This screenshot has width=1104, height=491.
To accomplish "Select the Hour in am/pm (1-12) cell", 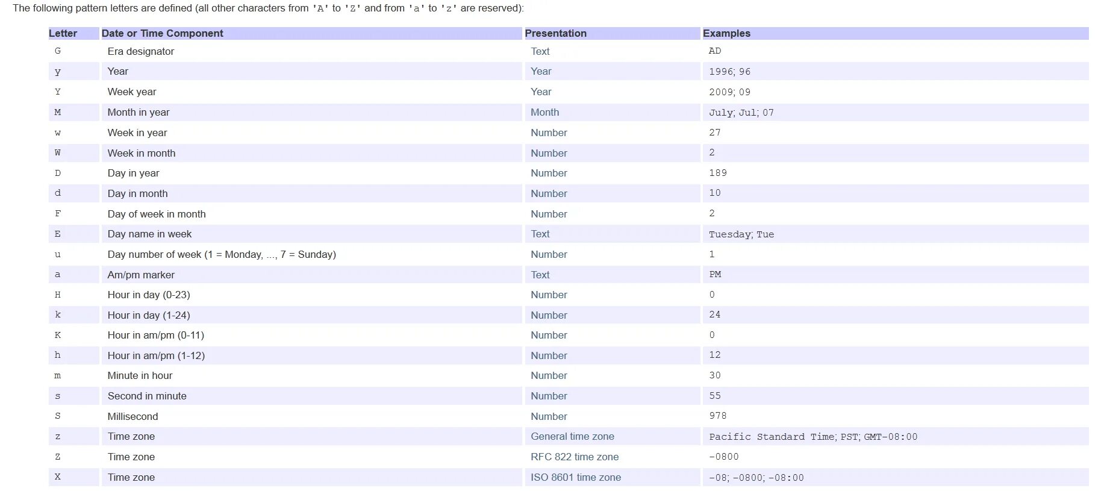I will (311, 355).
